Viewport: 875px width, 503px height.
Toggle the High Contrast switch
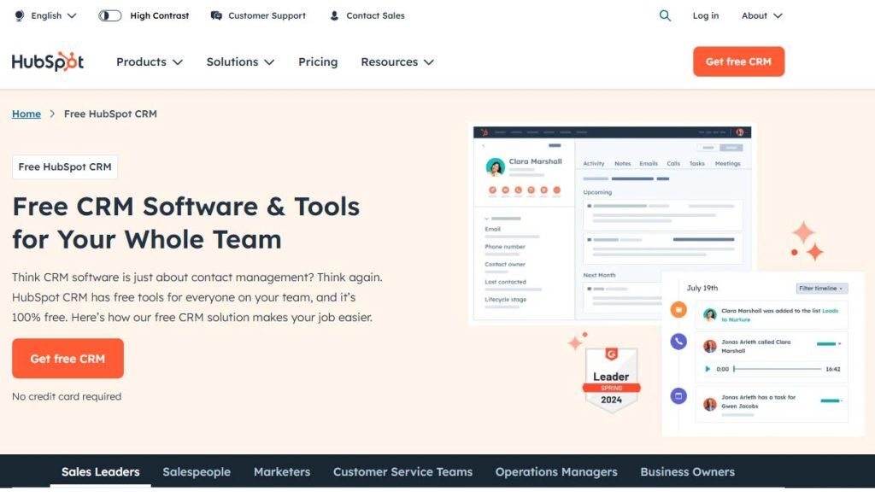pyautogui.click(x=110, y=15)
